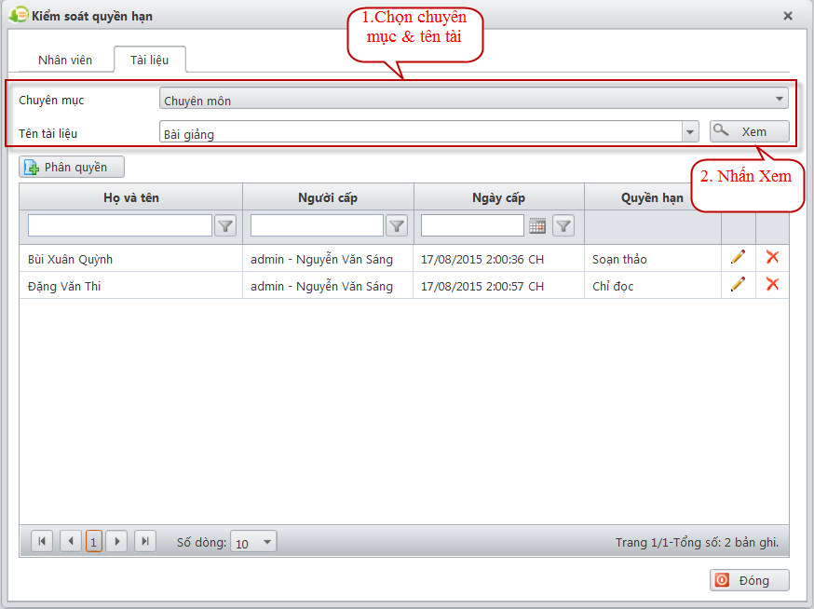Click the Đóng button
Image resolution: width=814 pixels, height=609 pixels.
[x=750, y=580]
